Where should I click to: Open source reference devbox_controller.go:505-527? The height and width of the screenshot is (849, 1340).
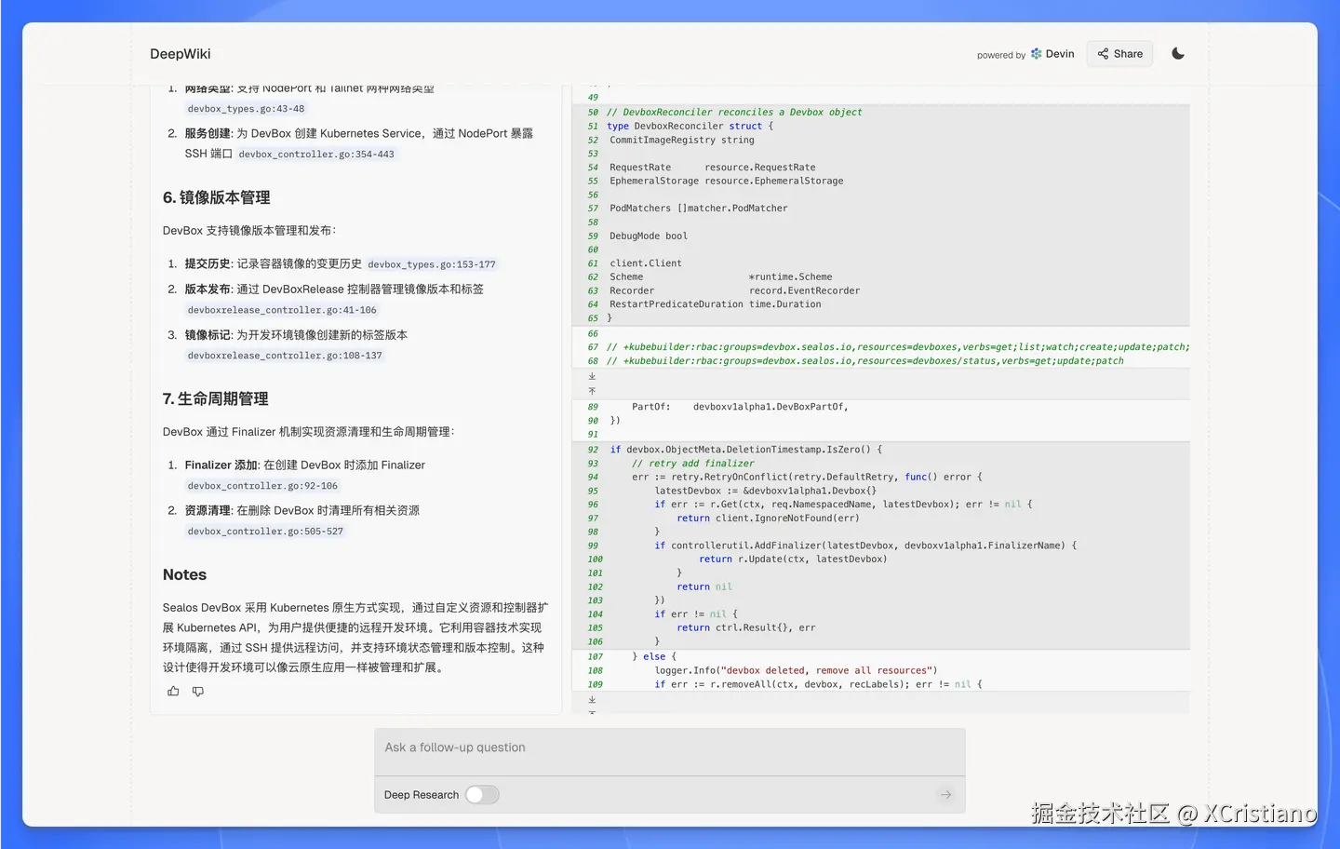[x=265, y=532]
